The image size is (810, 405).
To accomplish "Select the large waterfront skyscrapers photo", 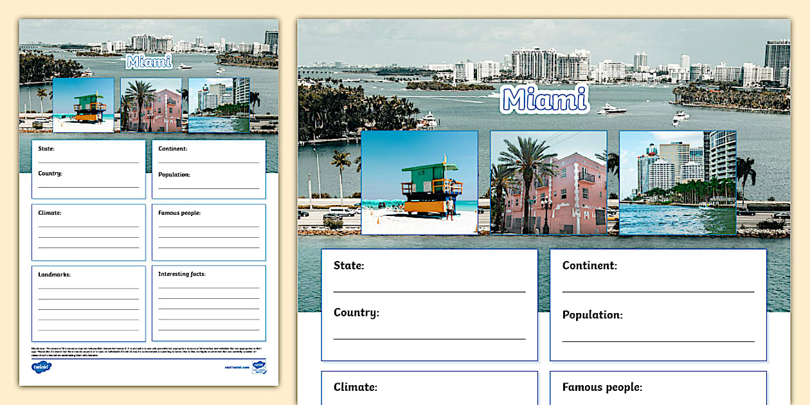I will (x=678, y=183).
